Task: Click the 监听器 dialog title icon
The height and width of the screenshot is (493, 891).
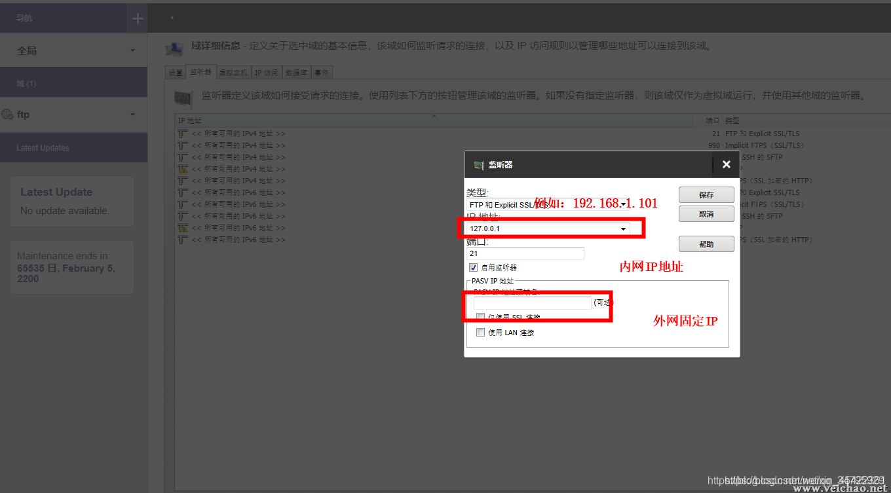Action: [x=479, y=165]
